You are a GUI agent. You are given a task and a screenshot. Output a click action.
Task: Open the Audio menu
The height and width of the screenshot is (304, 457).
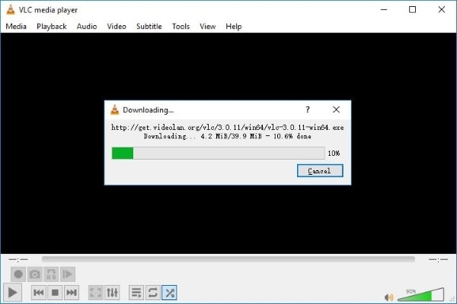(x=87, y=27)
